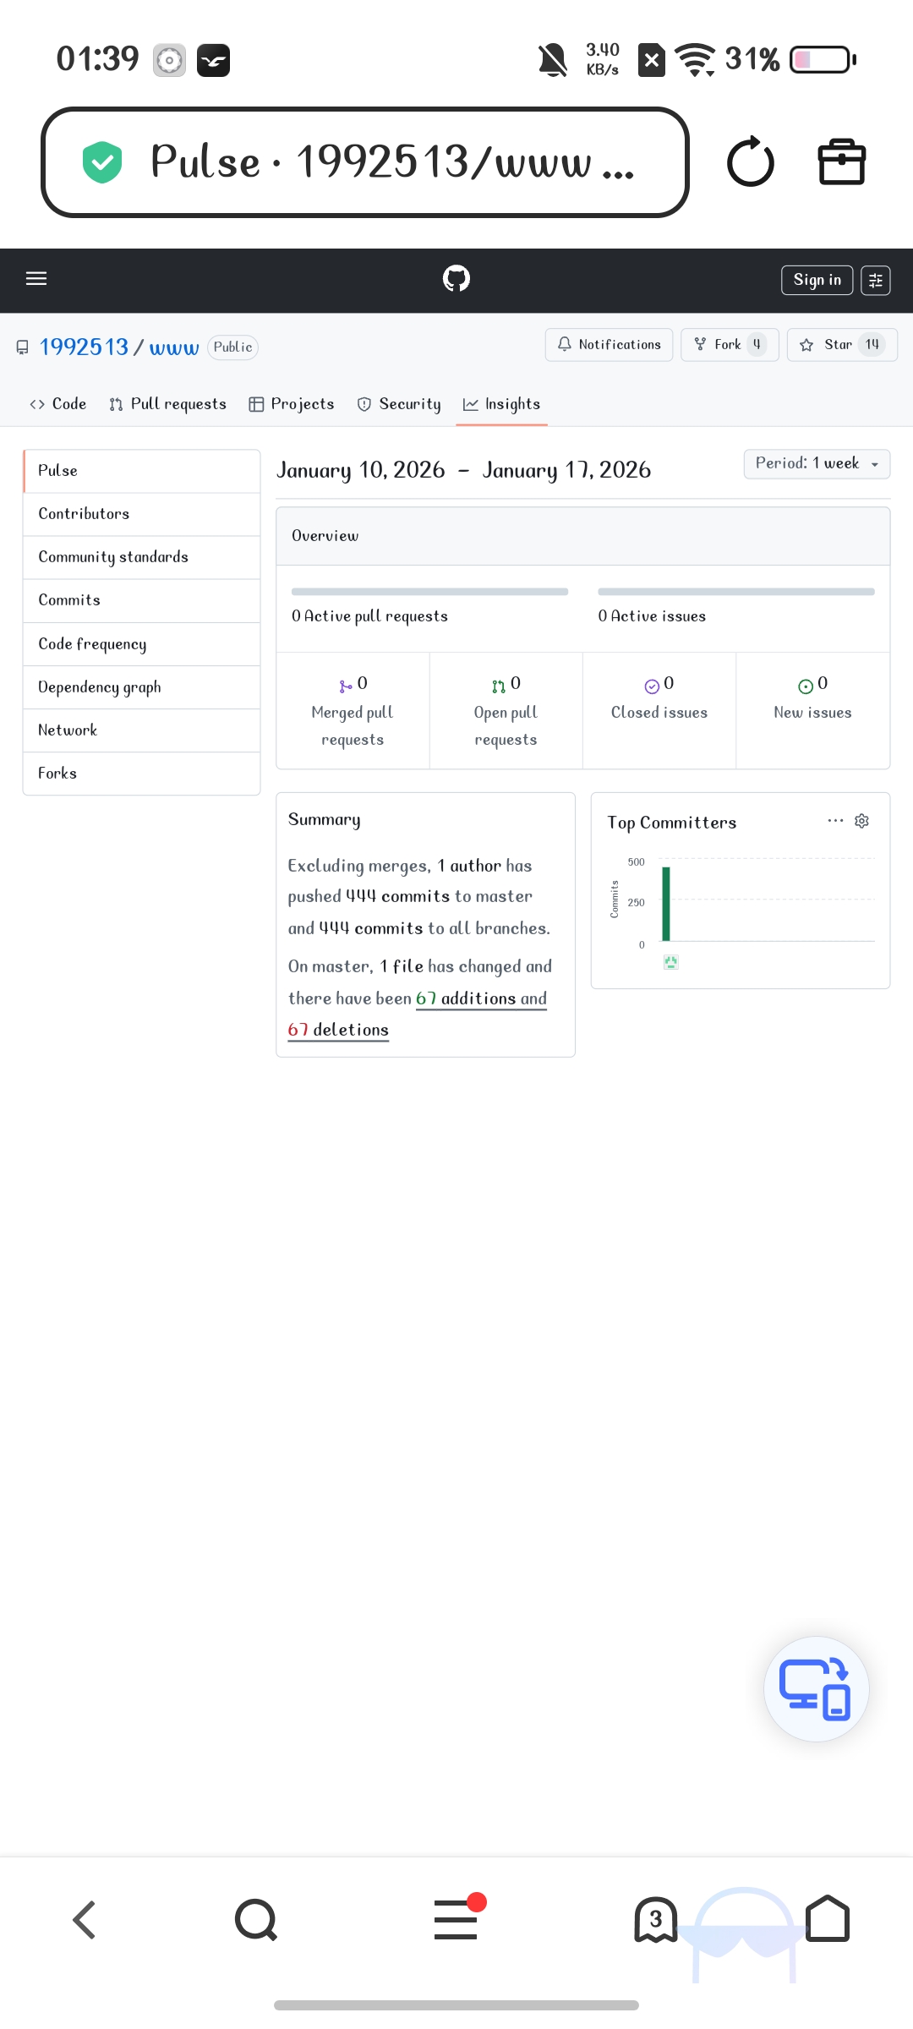Switch to the Code tab

[x=58, y=404]
